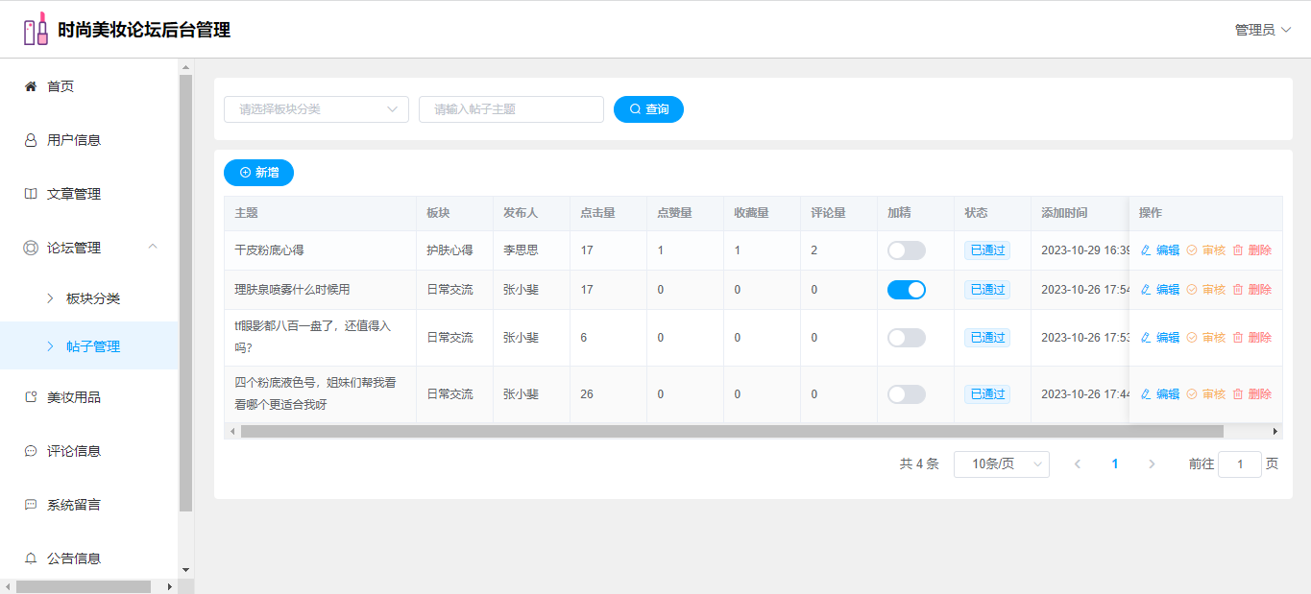Viewport: 1311px width, 594px height.
Task: Click the home icon beside 首页
Action: click(x=31, y=86)
